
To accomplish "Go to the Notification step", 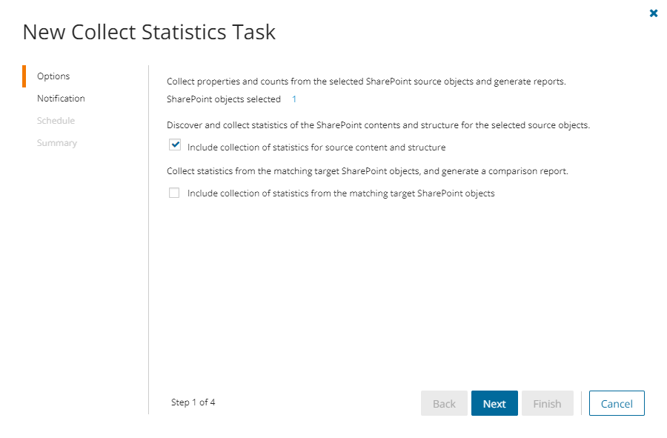I will 61,99.
